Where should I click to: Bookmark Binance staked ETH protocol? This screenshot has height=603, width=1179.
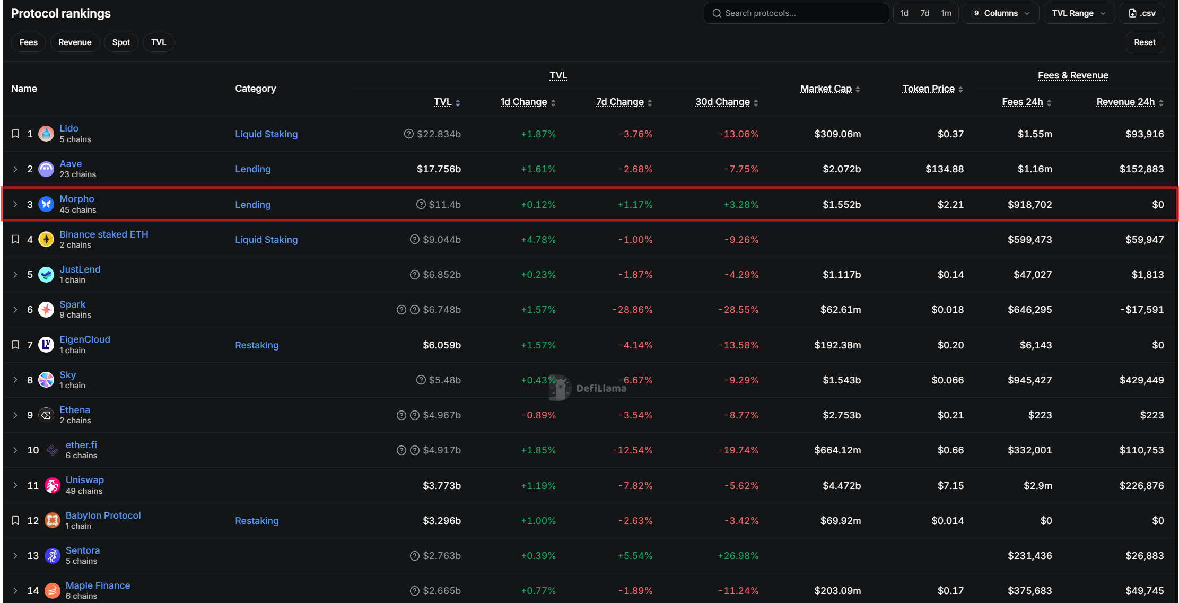coord(15,239)
